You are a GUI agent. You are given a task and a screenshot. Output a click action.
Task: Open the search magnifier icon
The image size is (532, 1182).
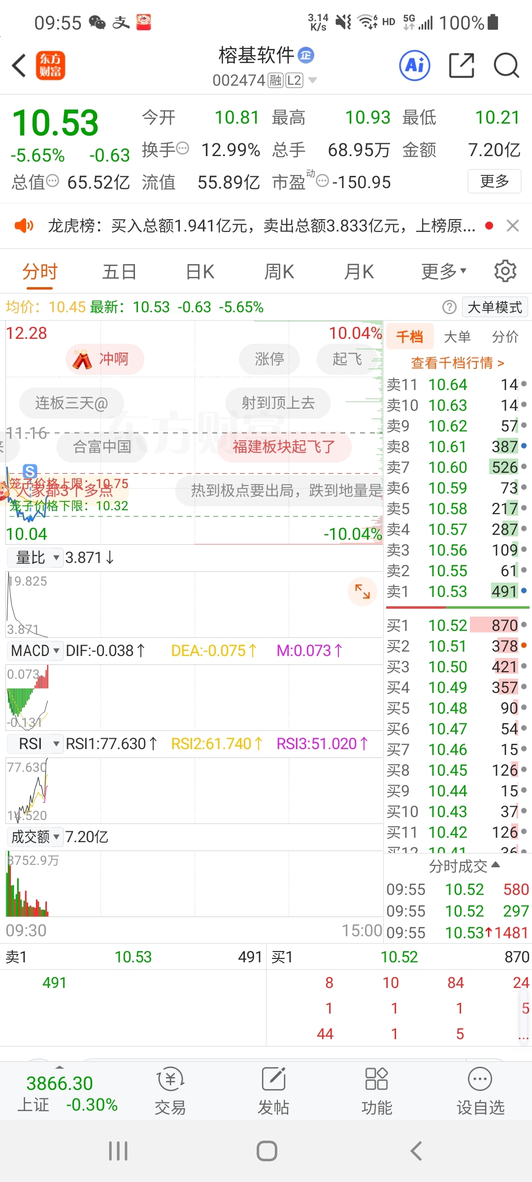click(506, 65)
